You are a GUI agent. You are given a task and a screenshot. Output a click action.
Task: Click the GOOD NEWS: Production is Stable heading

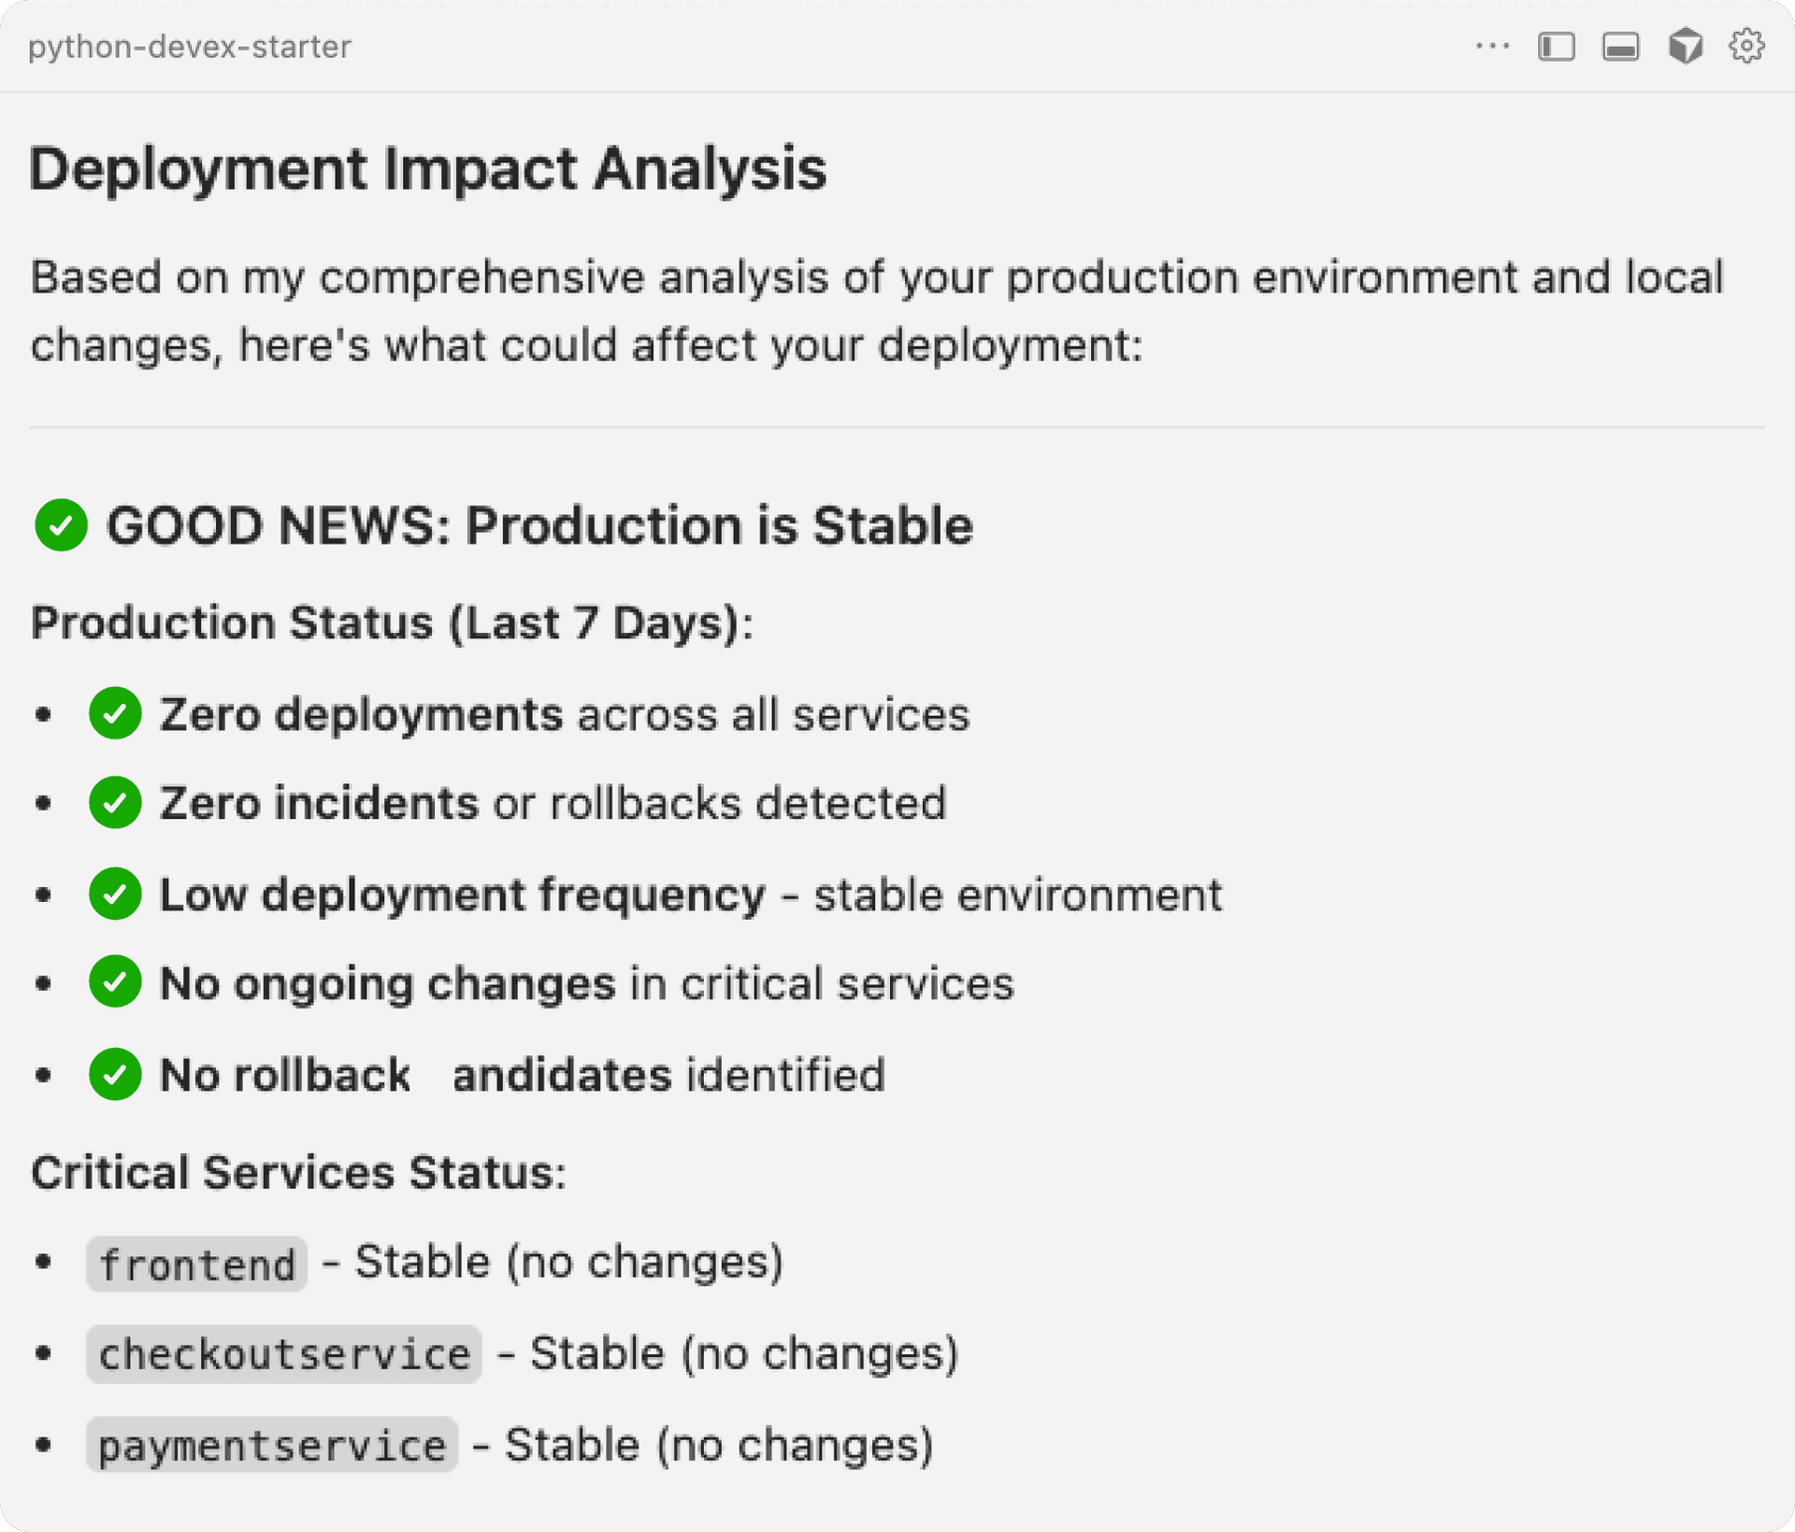[539, 525]
